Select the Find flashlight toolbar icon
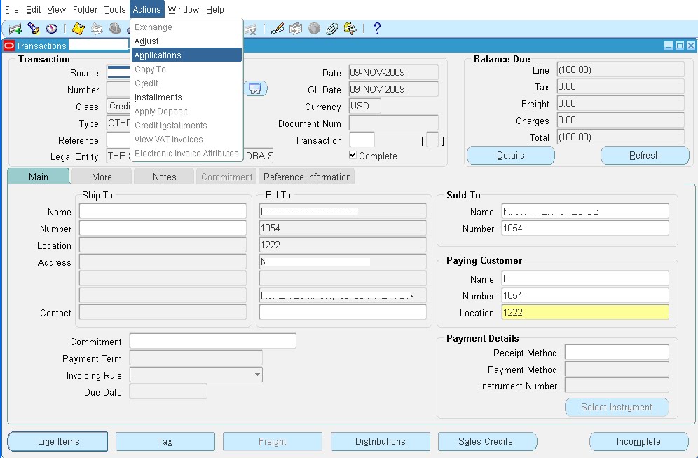Screen dimensions: 698x458 click(x=34, y=29)
